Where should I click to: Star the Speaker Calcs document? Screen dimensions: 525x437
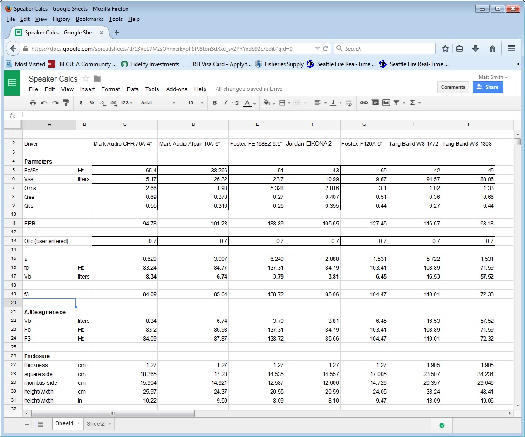(x=86, y=79)
